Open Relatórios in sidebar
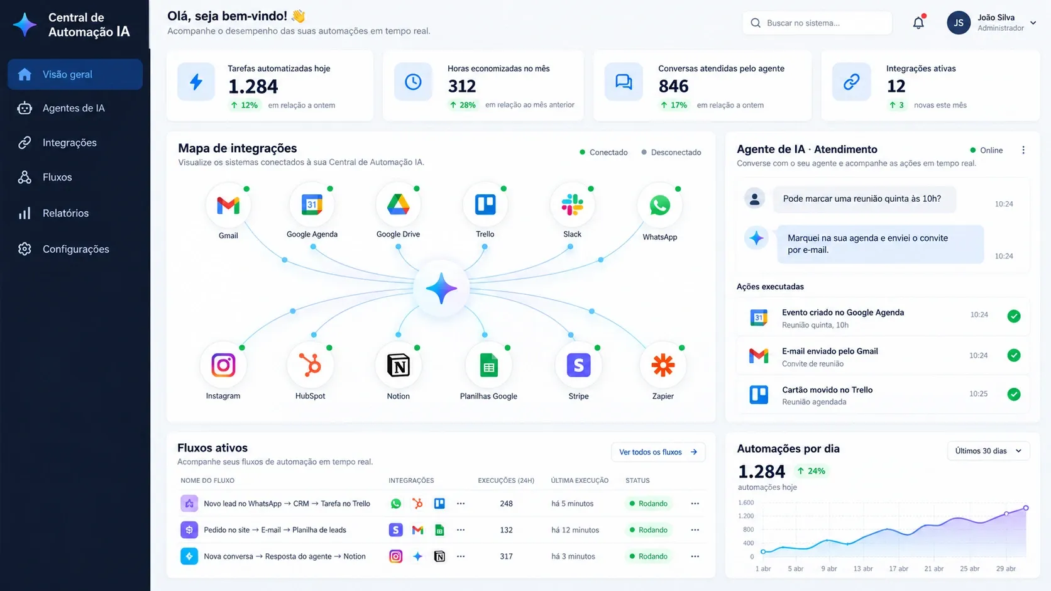 [75, 213]
